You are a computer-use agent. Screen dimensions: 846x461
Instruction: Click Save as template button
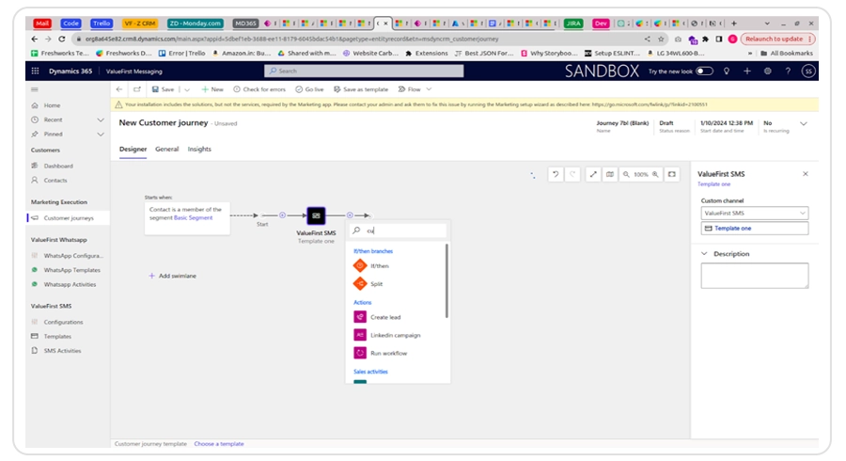pyautogui.click(x=361, y=89)
